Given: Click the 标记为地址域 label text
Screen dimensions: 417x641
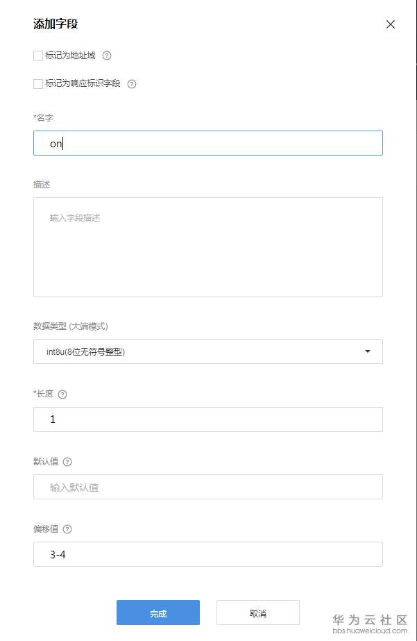Looking at the screenshot, I should pyautogui.click(x=70, y=56).
